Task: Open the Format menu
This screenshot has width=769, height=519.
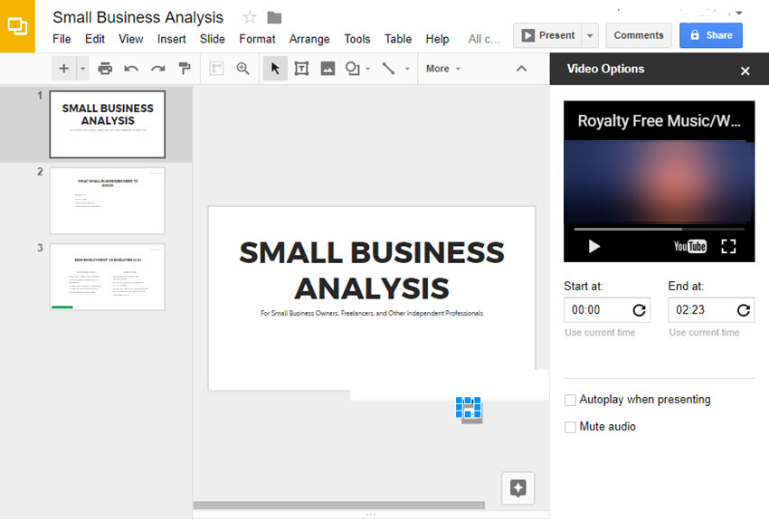Action: click(258, 39)
